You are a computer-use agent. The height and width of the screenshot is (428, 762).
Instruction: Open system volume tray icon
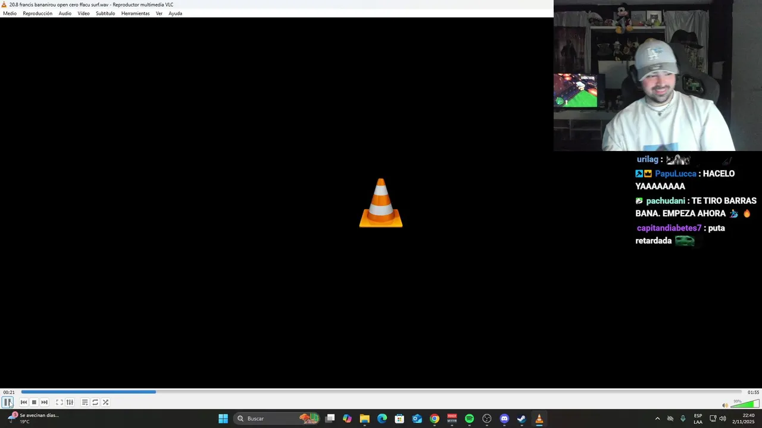click(723, 418)
